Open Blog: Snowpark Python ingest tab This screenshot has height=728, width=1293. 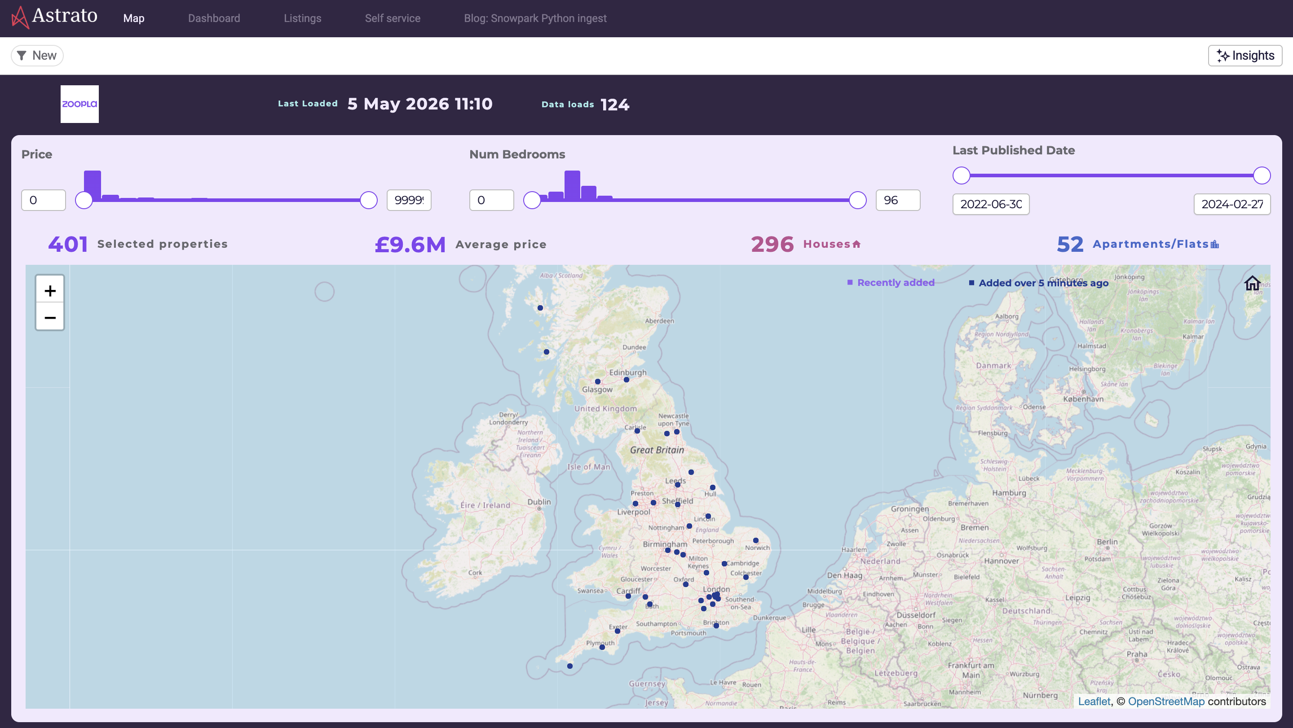coord(535,18)
